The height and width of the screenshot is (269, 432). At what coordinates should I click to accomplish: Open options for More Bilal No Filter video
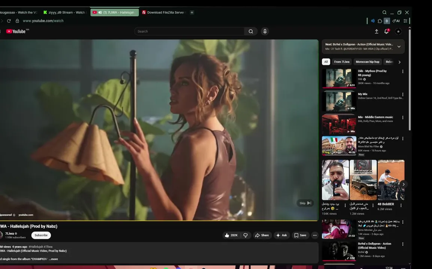(x=402, y=139)
